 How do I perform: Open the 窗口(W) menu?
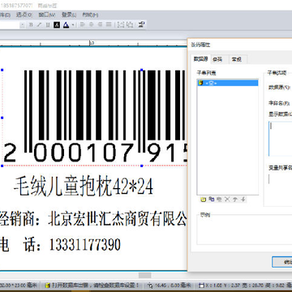tap(47, 15)
